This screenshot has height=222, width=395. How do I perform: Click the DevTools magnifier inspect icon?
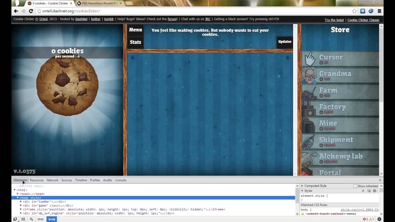(x=31, y=219)
